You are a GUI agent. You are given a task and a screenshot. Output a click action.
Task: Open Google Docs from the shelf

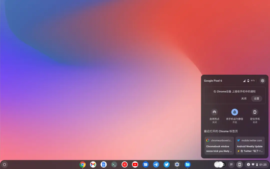[103, 164]
